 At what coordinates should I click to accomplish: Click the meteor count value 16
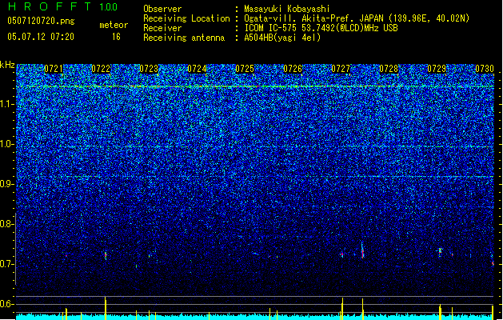pyautogui.click(x=116, y=37)
